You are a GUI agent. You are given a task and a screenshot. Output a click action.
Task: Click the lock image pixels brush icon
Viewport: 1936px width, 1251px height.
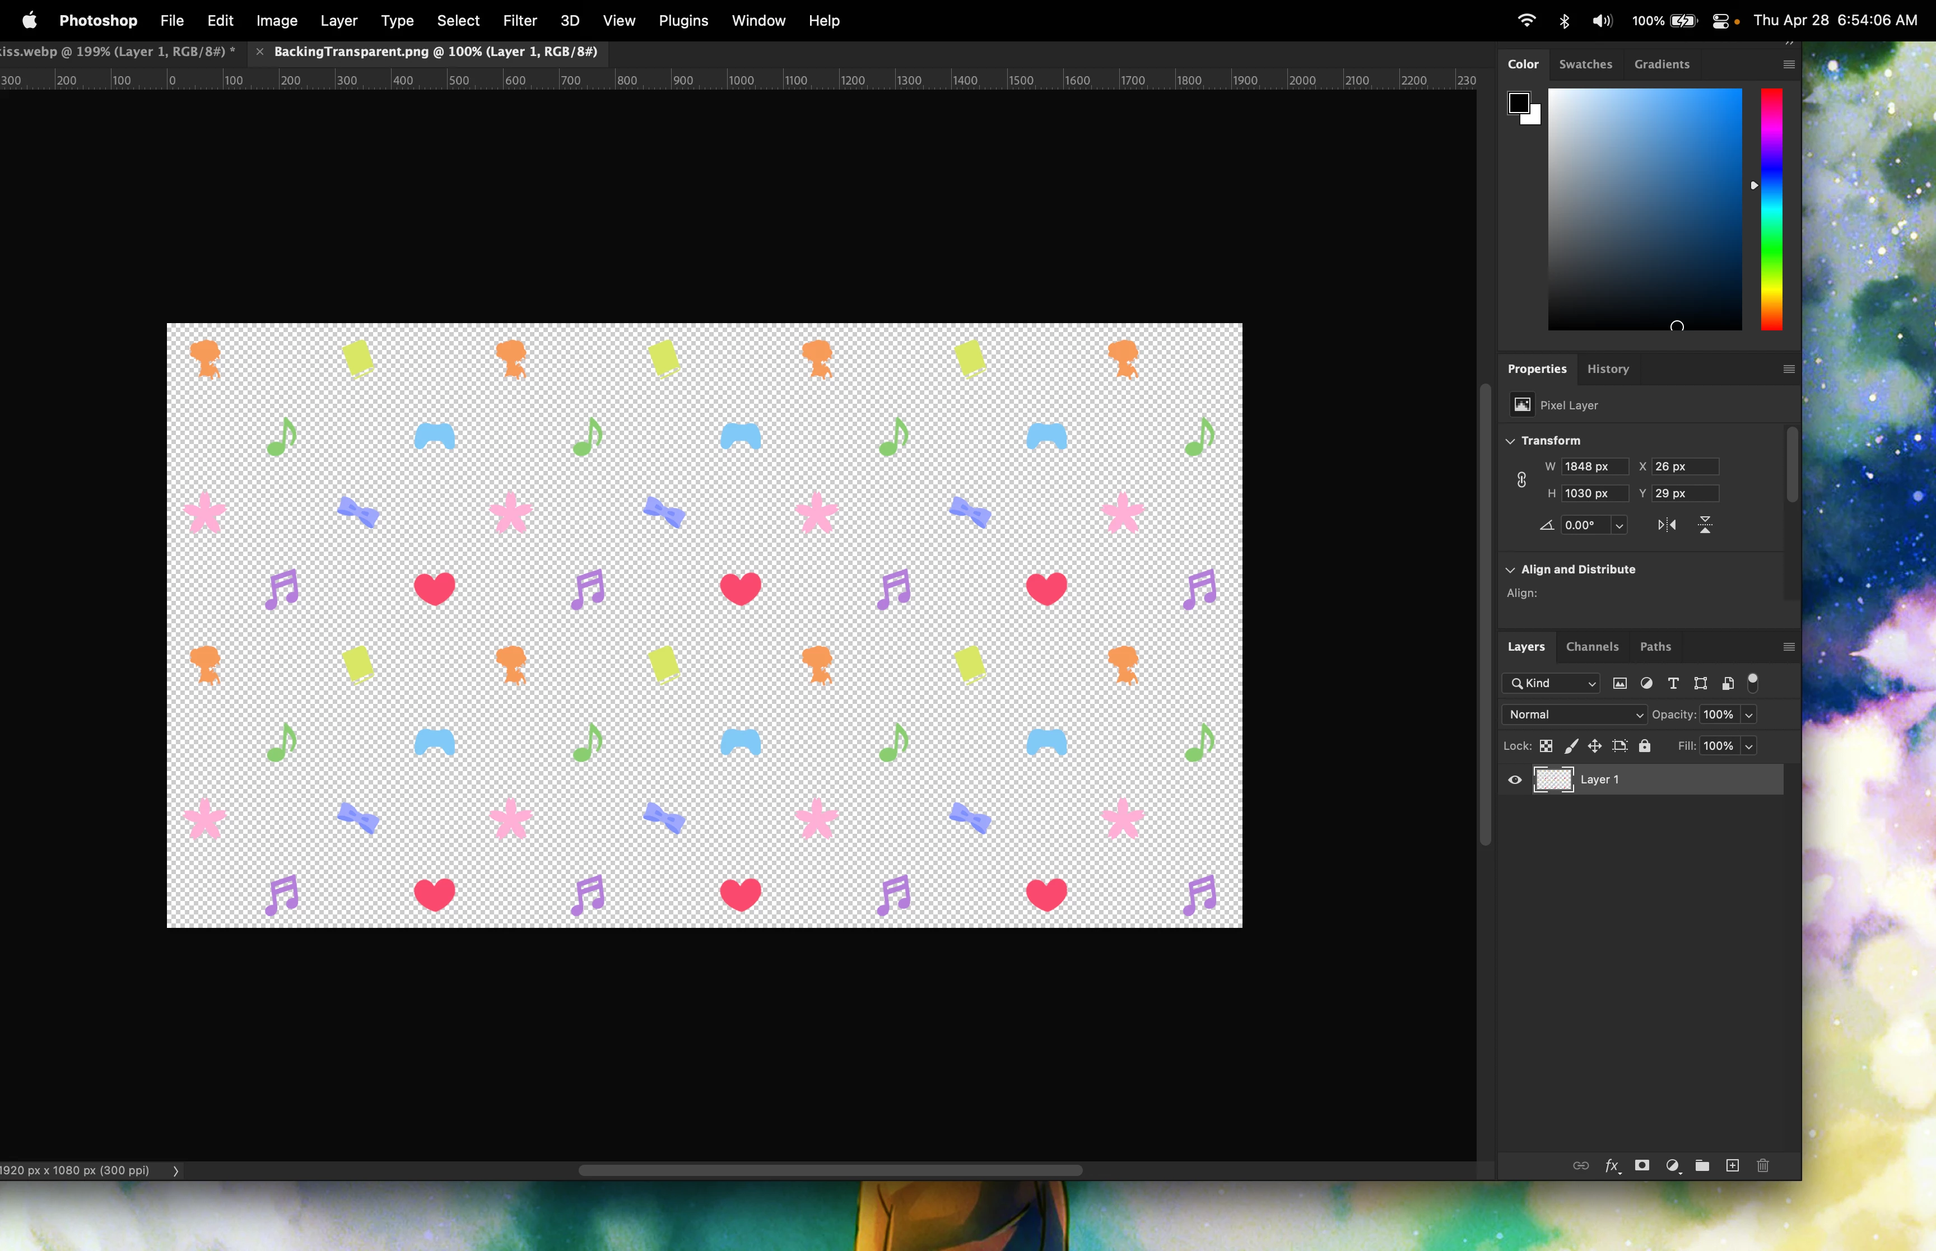1571,746
